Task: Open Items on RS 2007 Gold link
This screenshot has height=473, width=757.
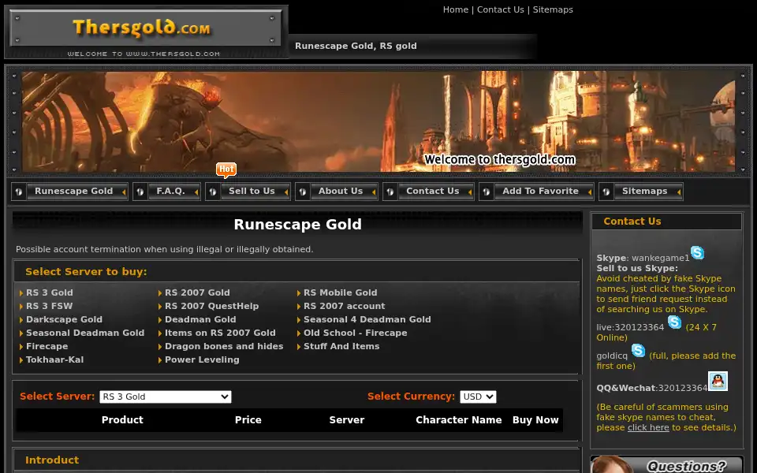Action: click(x=220, y=333)
